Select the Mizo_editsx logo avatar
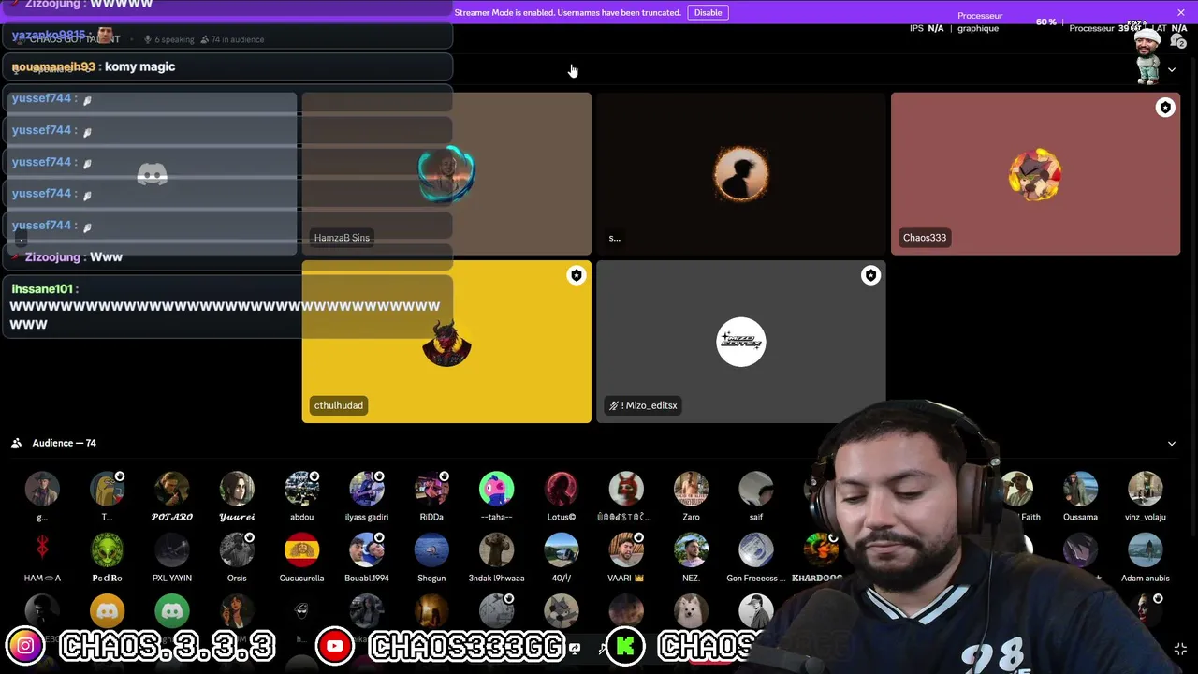The width and height of the screenshot is (1198, 674). pyautogui.click(x=741, y=342)
